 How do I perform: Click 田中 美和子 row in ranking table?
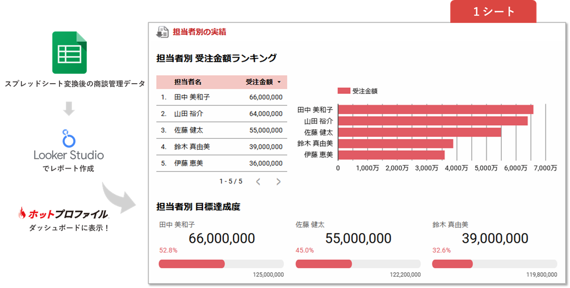(x=221, y=97)
